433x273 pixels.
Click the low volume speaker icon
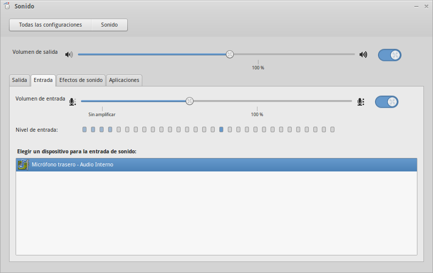coord(69,54)
